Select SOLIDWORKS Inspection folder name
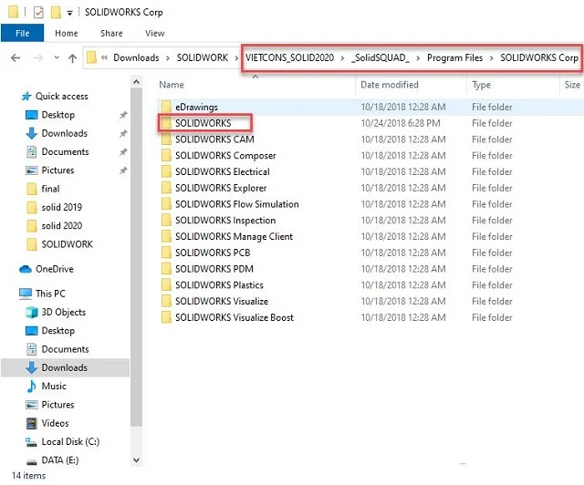 [225, 221]
